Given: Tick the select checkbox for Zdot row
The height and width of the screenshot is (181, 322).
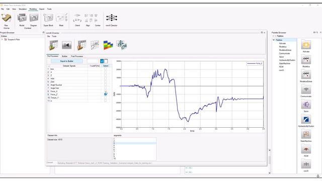Looking at the screenshot, I should [x=105, y=81].
